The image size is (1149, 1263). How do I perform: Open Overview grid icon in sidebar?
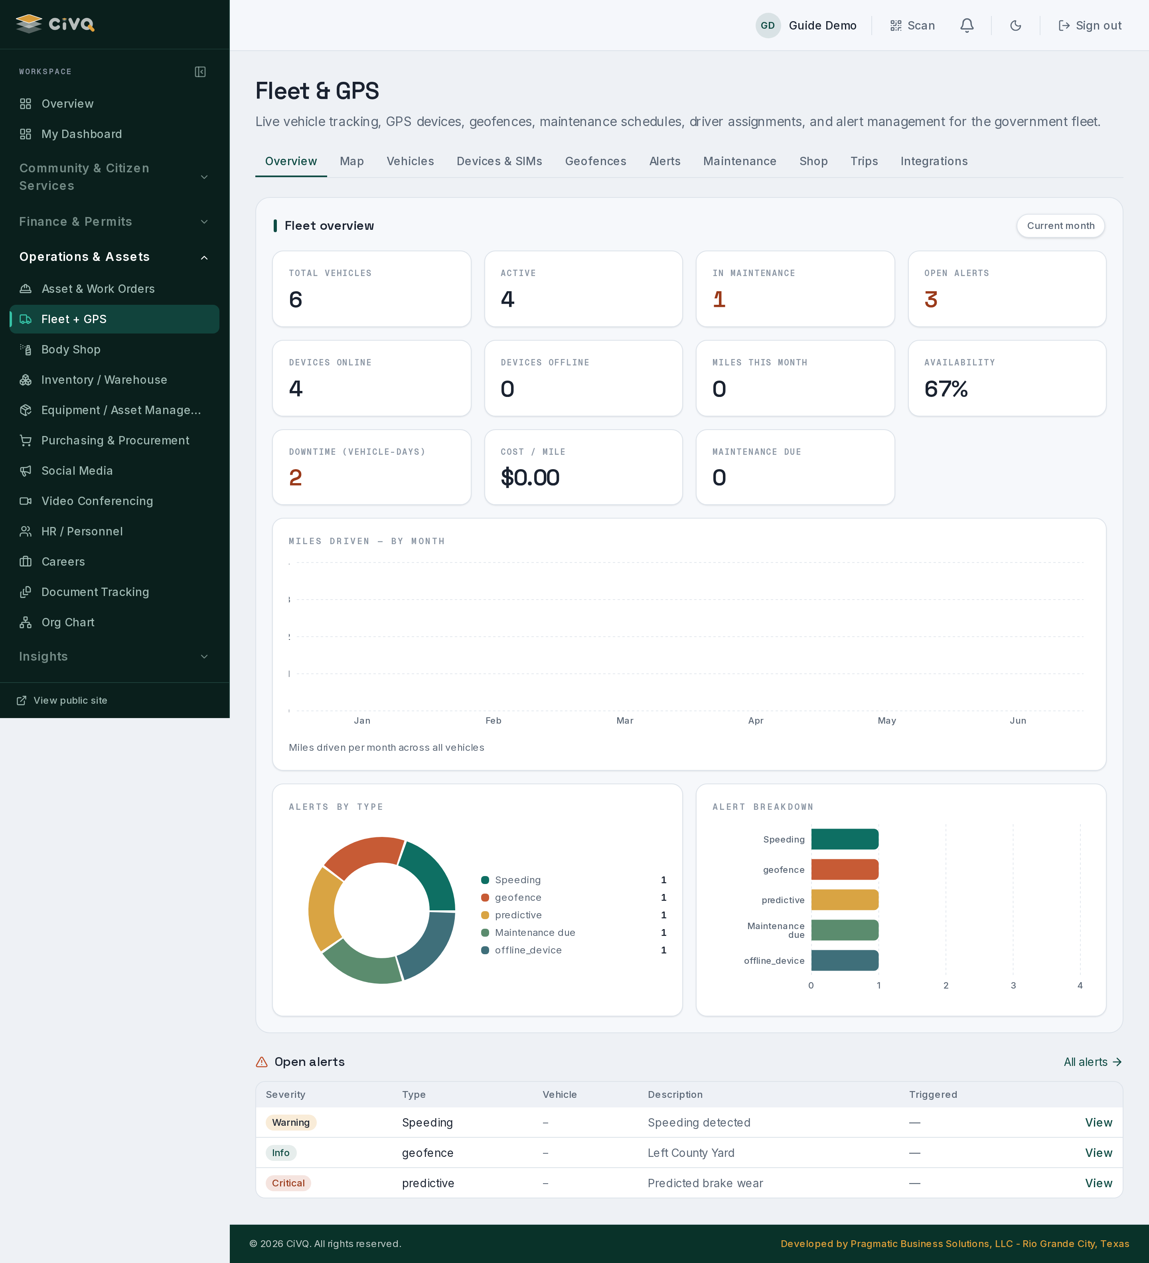pos(26,104)
